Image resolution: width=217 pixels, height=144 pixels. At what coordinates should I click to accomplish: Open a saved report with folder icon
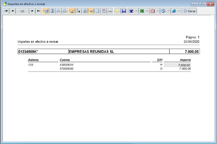[117, 11]
